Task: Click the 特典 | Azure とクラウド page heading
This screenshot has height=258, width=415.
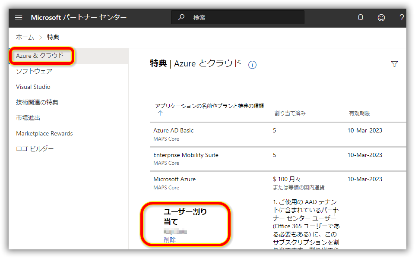Action: tap(196, 63)
